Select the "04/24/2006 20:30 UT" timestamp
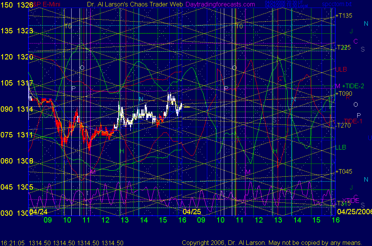 284,3
